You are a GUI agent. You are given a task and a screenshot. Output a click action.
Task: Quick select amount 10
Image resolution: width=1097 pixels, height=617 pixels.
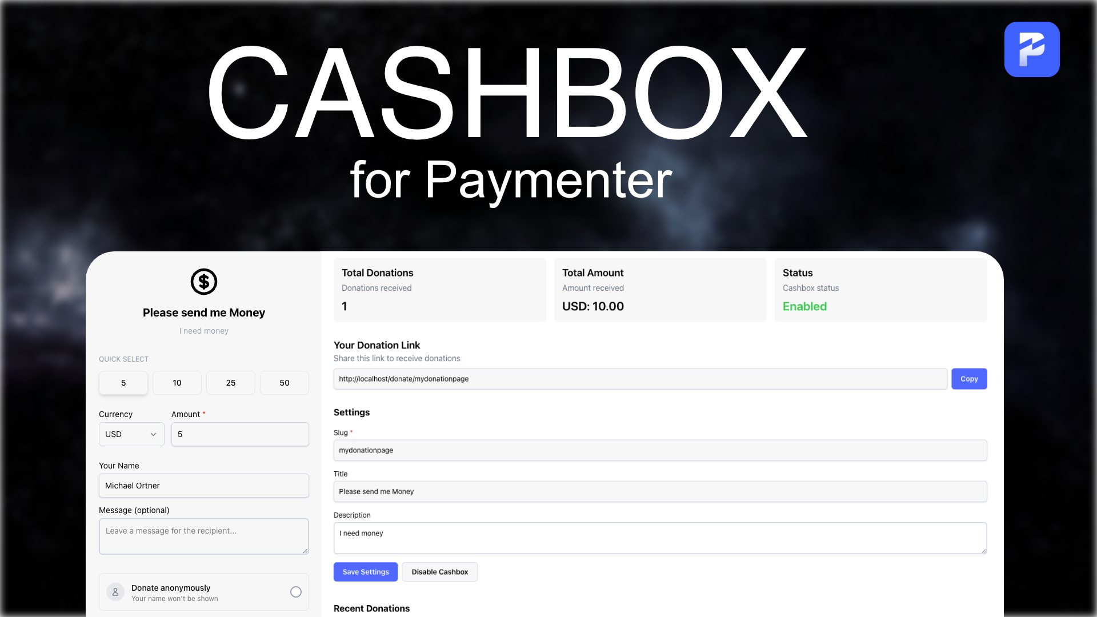click(x=177, y=383)
